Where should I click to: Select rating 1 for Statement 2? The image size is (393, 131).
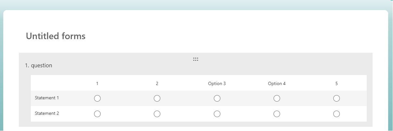pyautogui.click(x=97, y=114)
